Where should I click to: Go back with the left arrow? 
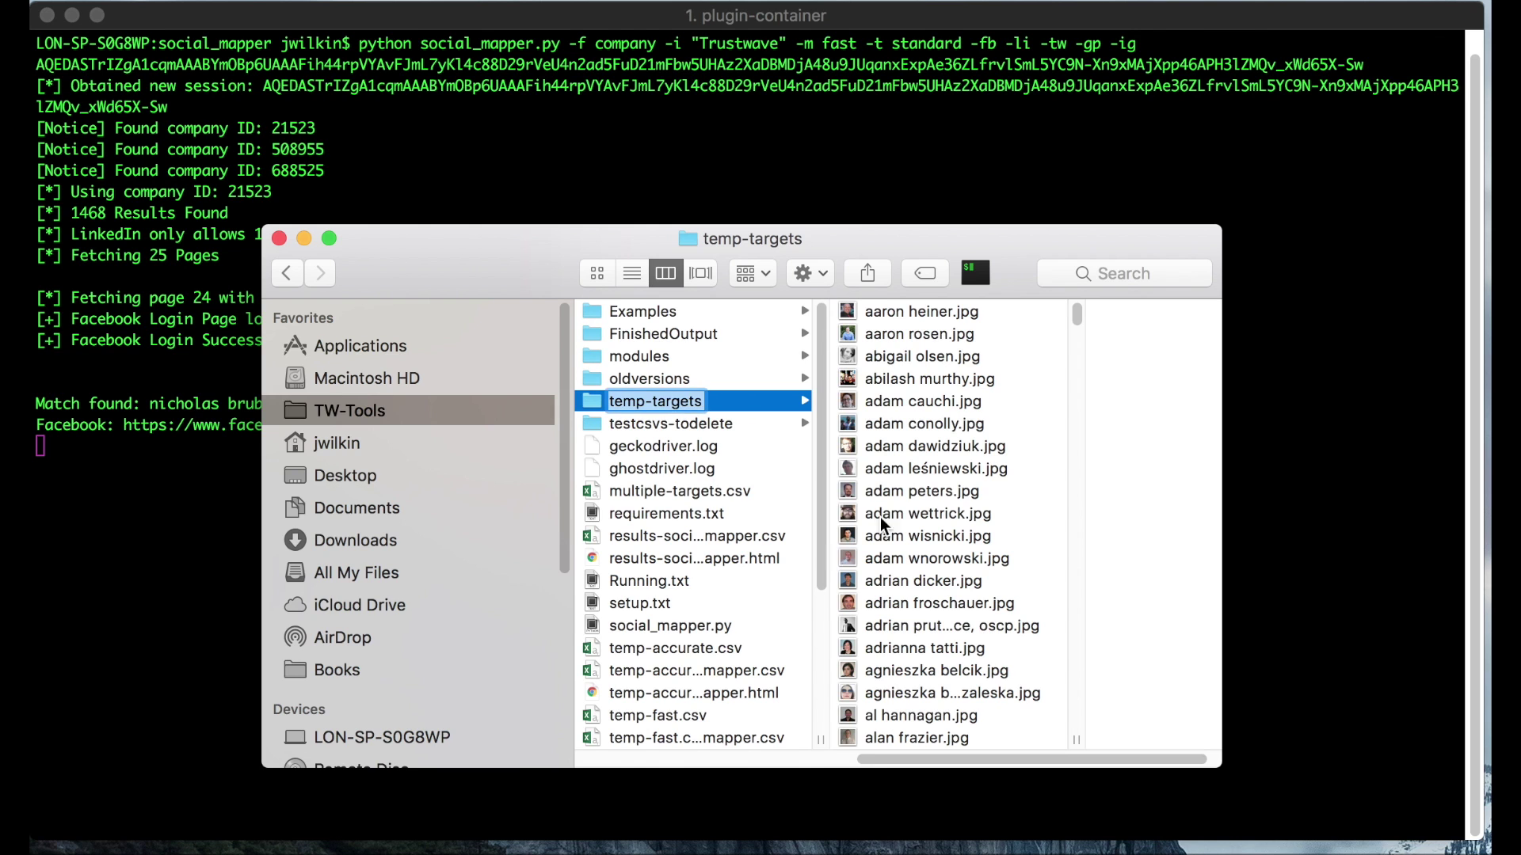(x=287, y=273)
